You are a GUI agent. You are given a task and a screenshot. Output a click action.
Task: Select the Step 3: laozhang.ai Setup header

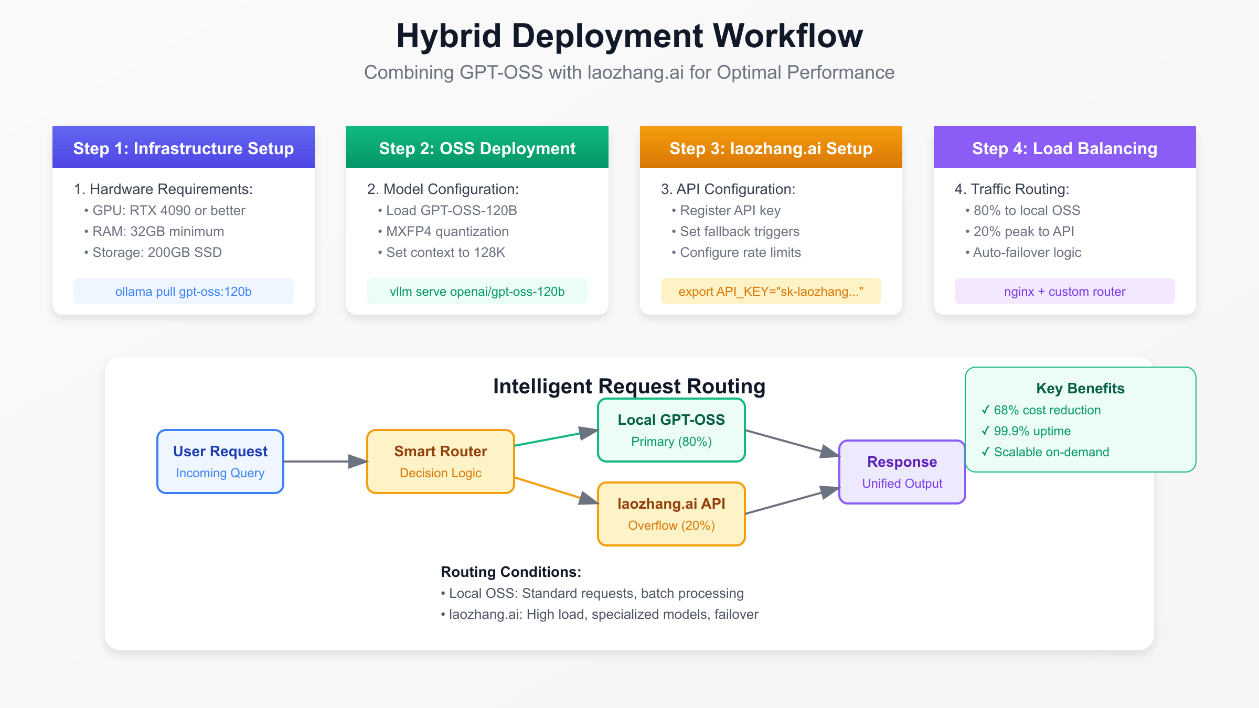pos(771,147)
